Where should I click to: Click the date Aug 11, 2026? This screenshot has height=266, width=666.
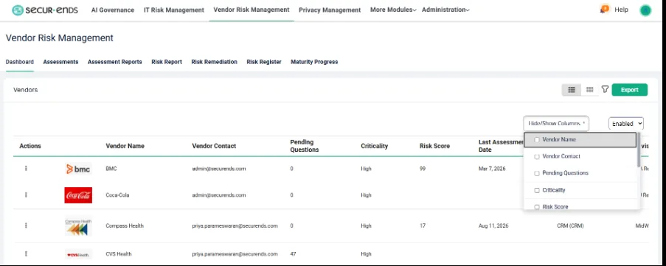[x=493, y=226]
